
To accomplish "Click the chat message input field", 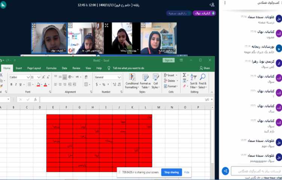I will tap(256, 171).
